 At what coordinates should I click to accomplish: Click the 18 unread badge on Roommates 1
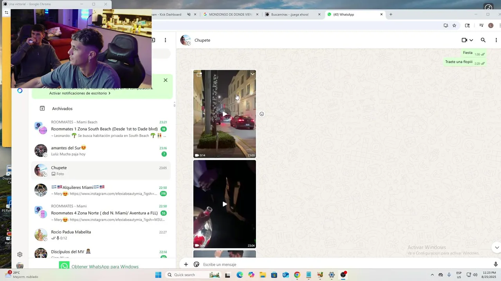[x=164, y=129]
